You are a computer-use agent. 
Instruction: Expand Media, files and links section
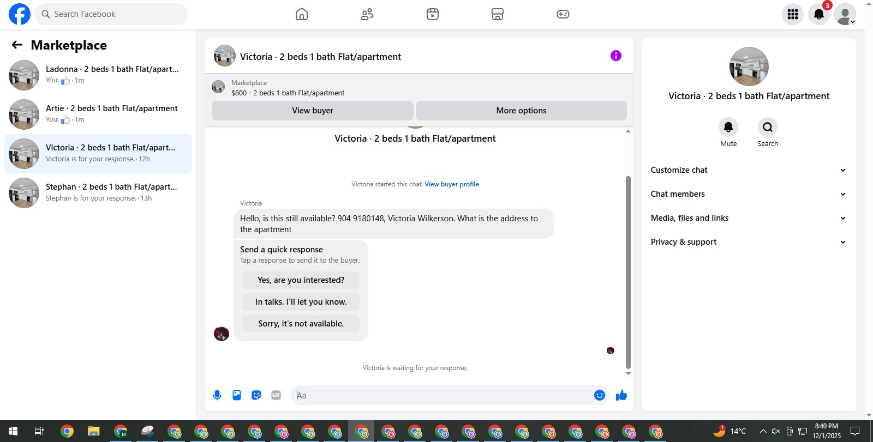(749, 218)
